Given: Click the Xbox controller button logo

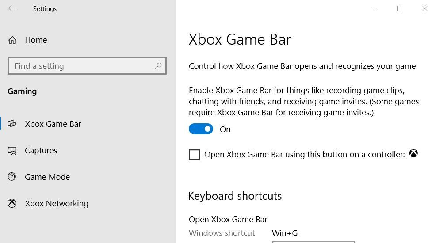Looking at the screenshot, I should [x=413, y=154].
